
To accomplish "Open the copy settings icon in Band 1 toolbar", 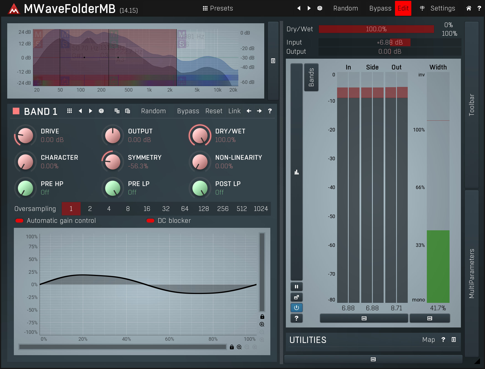I will 117,111.
